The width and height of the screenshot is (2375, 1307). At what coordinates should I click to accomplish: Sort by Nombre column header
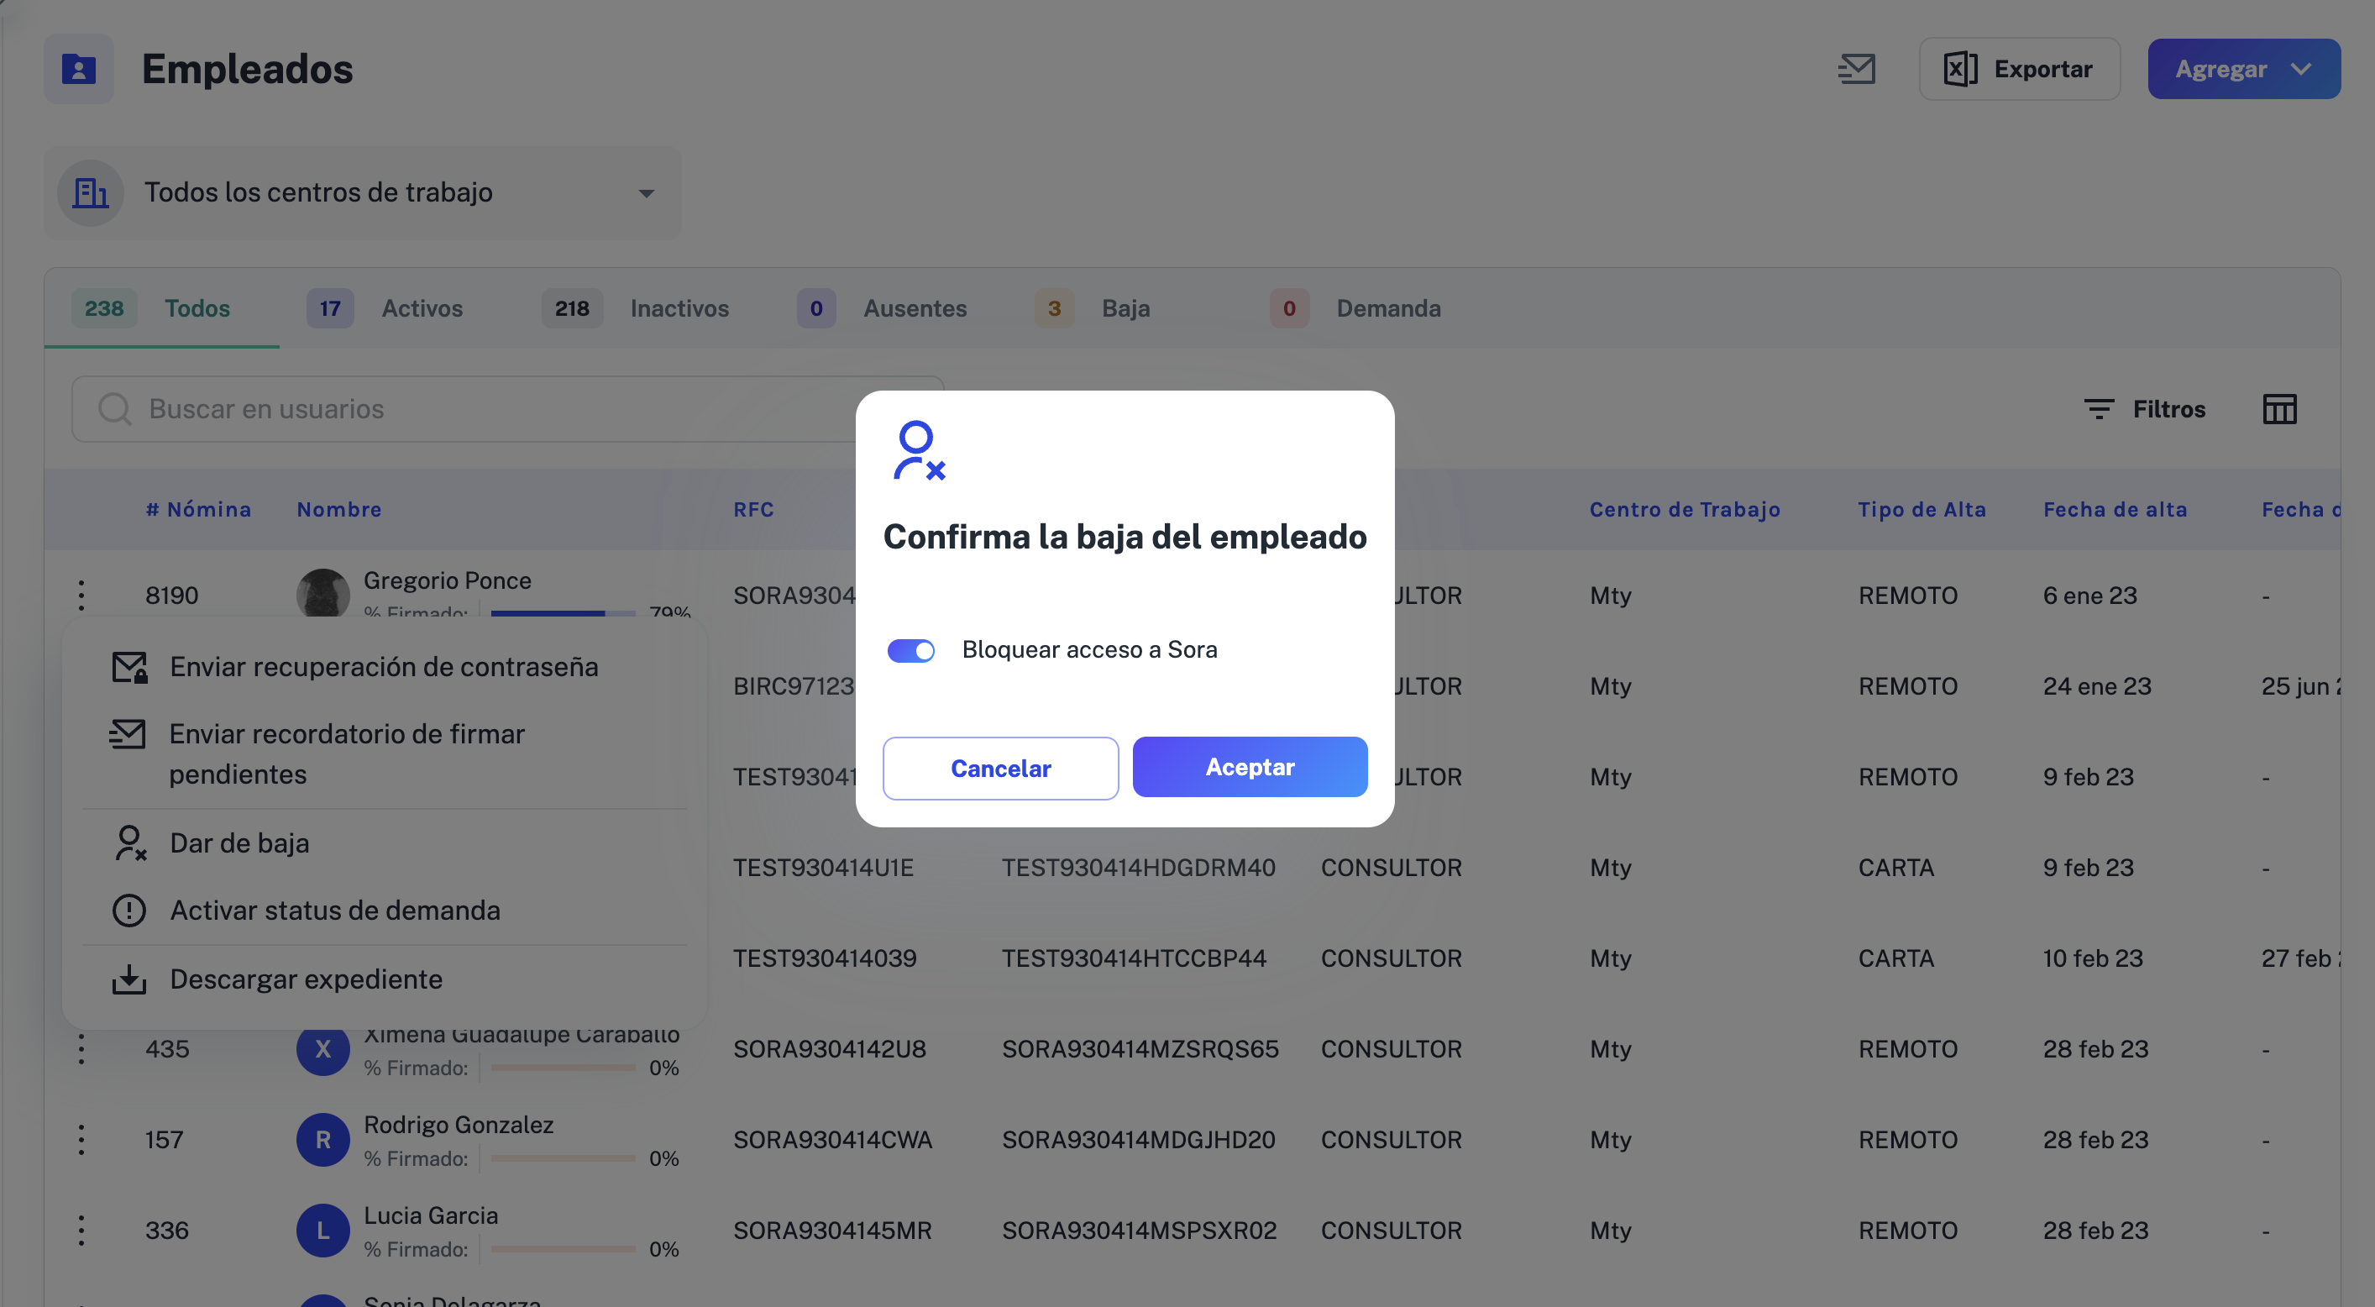(338, 509)
